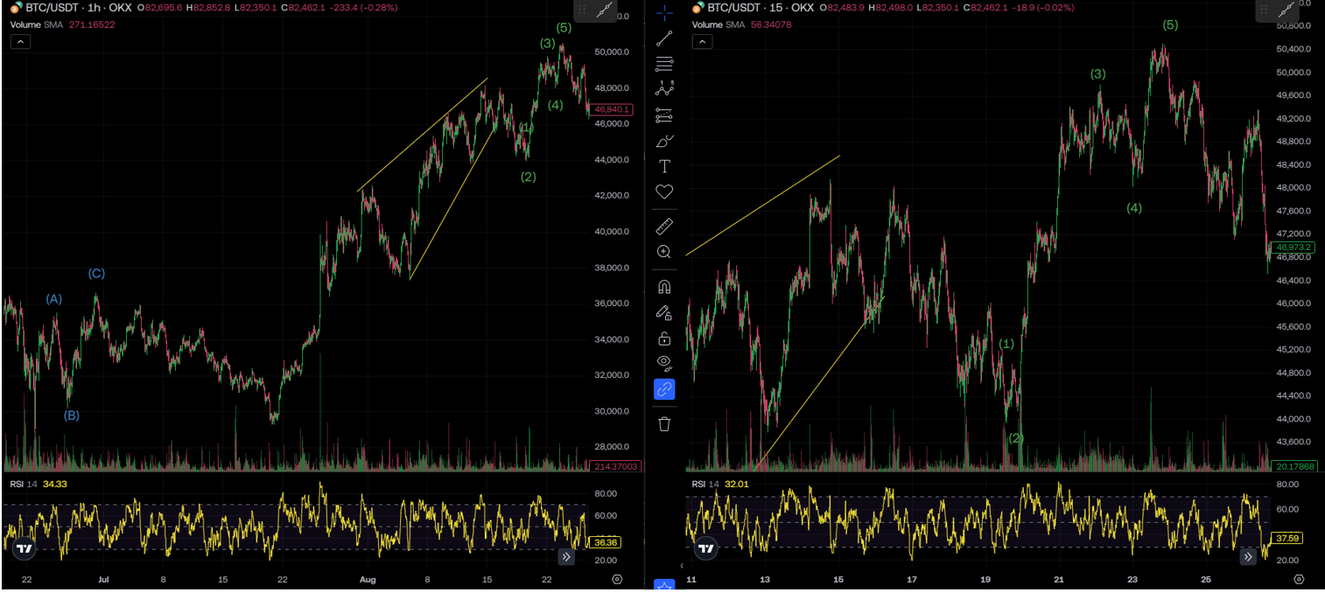Click the Jul date label on left time axis

(x=103, y=579)
